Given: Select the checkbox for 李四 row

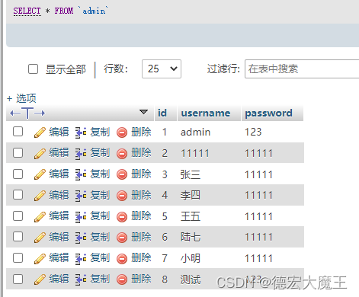Looking at the screenshot, I should coord(18,195).
